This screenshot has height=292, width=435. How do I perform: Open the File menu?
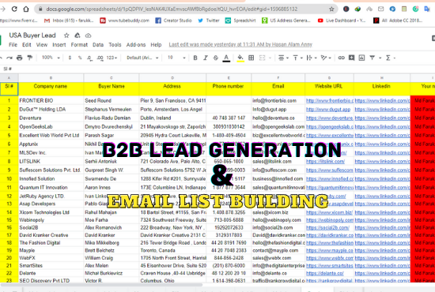point(13,45)
